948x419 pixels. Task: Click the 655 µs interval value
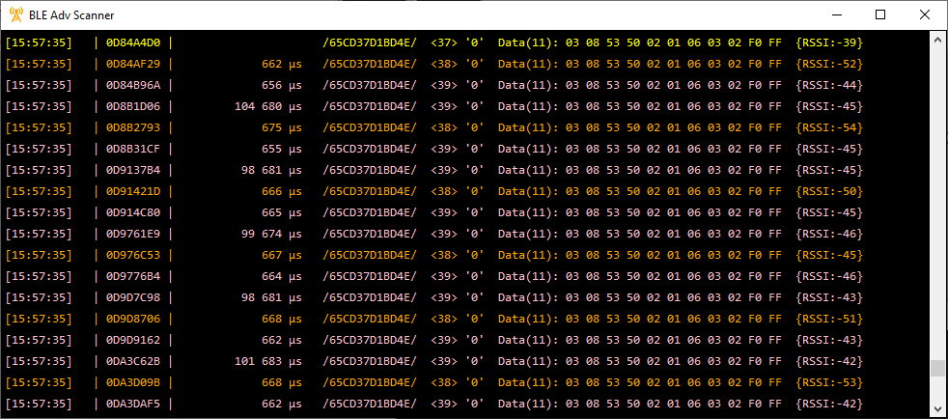click(x=282, y=149)
